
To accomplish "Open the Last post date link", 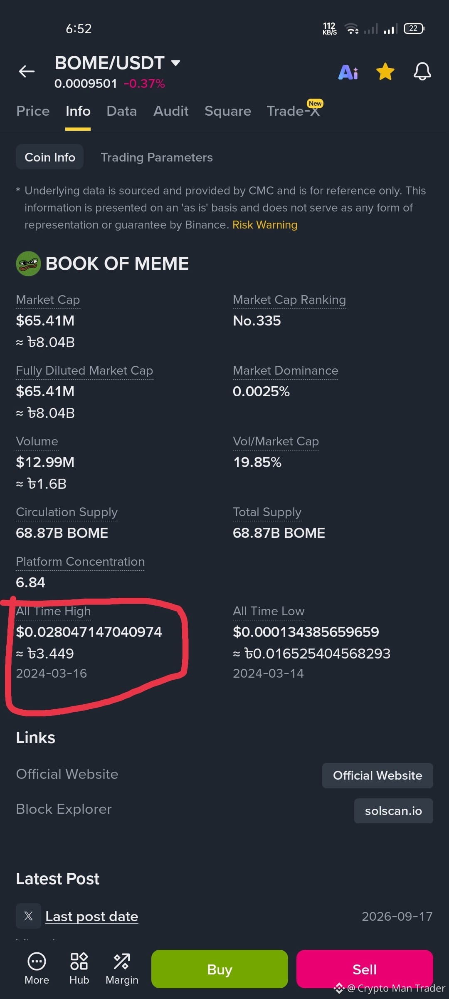I will 91,917.
